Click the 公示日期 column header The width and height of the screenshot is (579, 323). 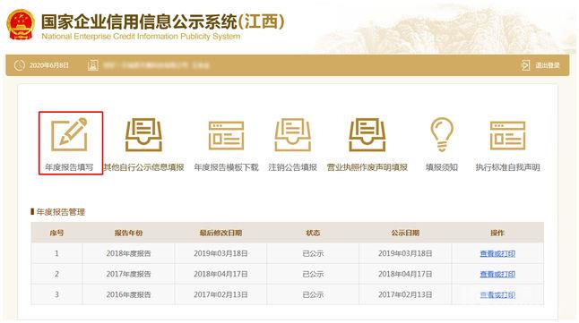405,233
